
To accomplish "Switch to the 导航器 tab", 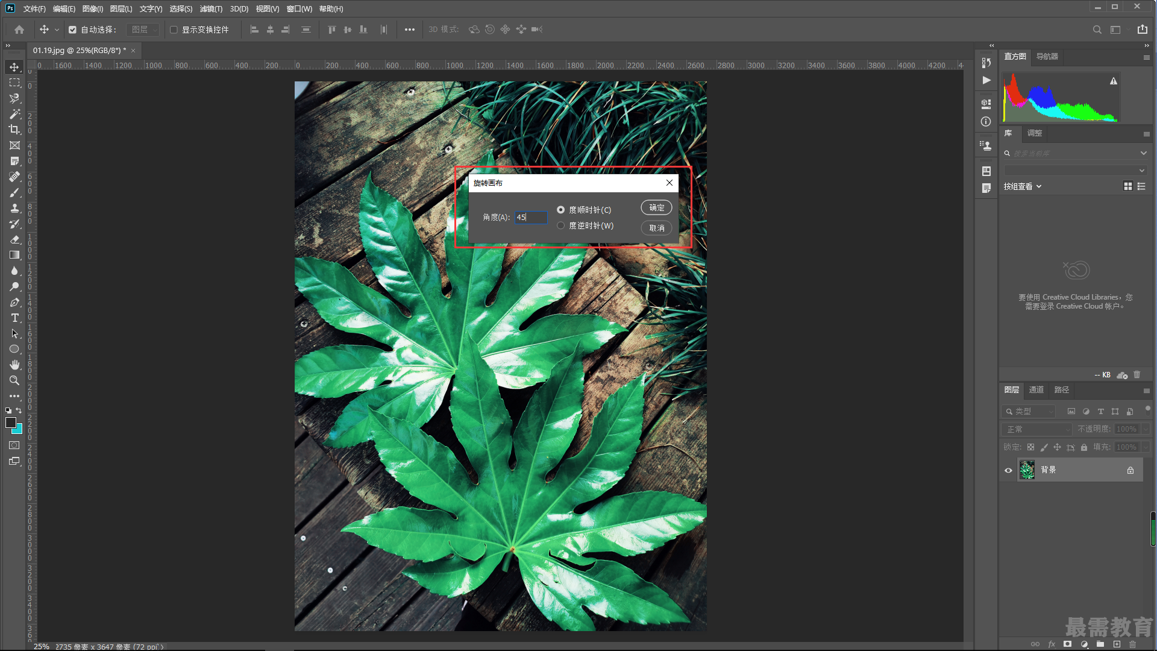I will [x=1047, y=56].
